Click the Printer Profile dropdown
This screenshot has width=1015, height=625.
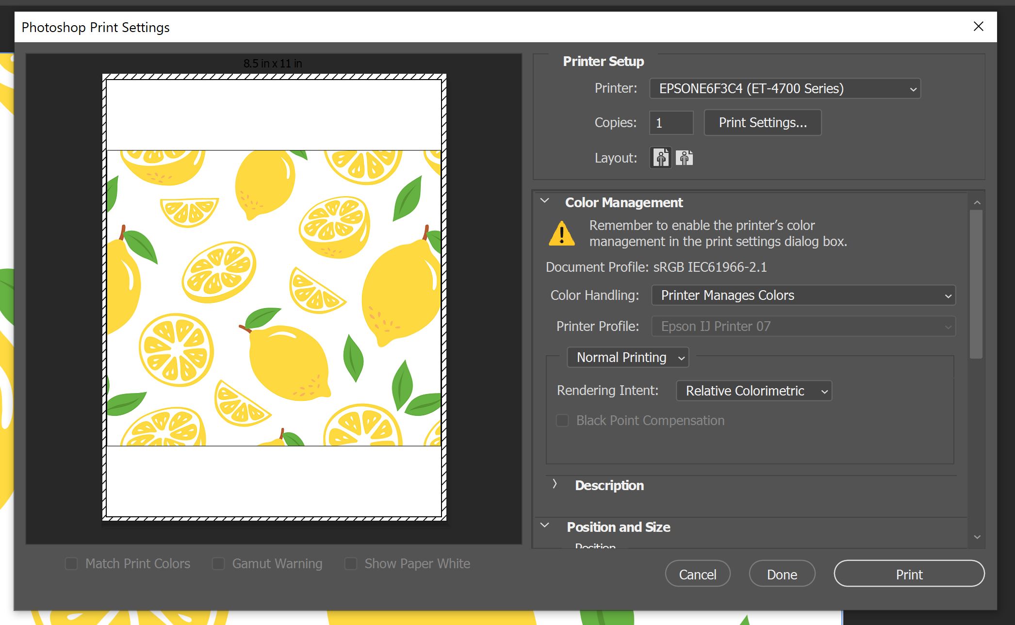802,326
